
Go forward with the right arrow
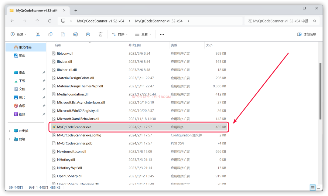25,21
